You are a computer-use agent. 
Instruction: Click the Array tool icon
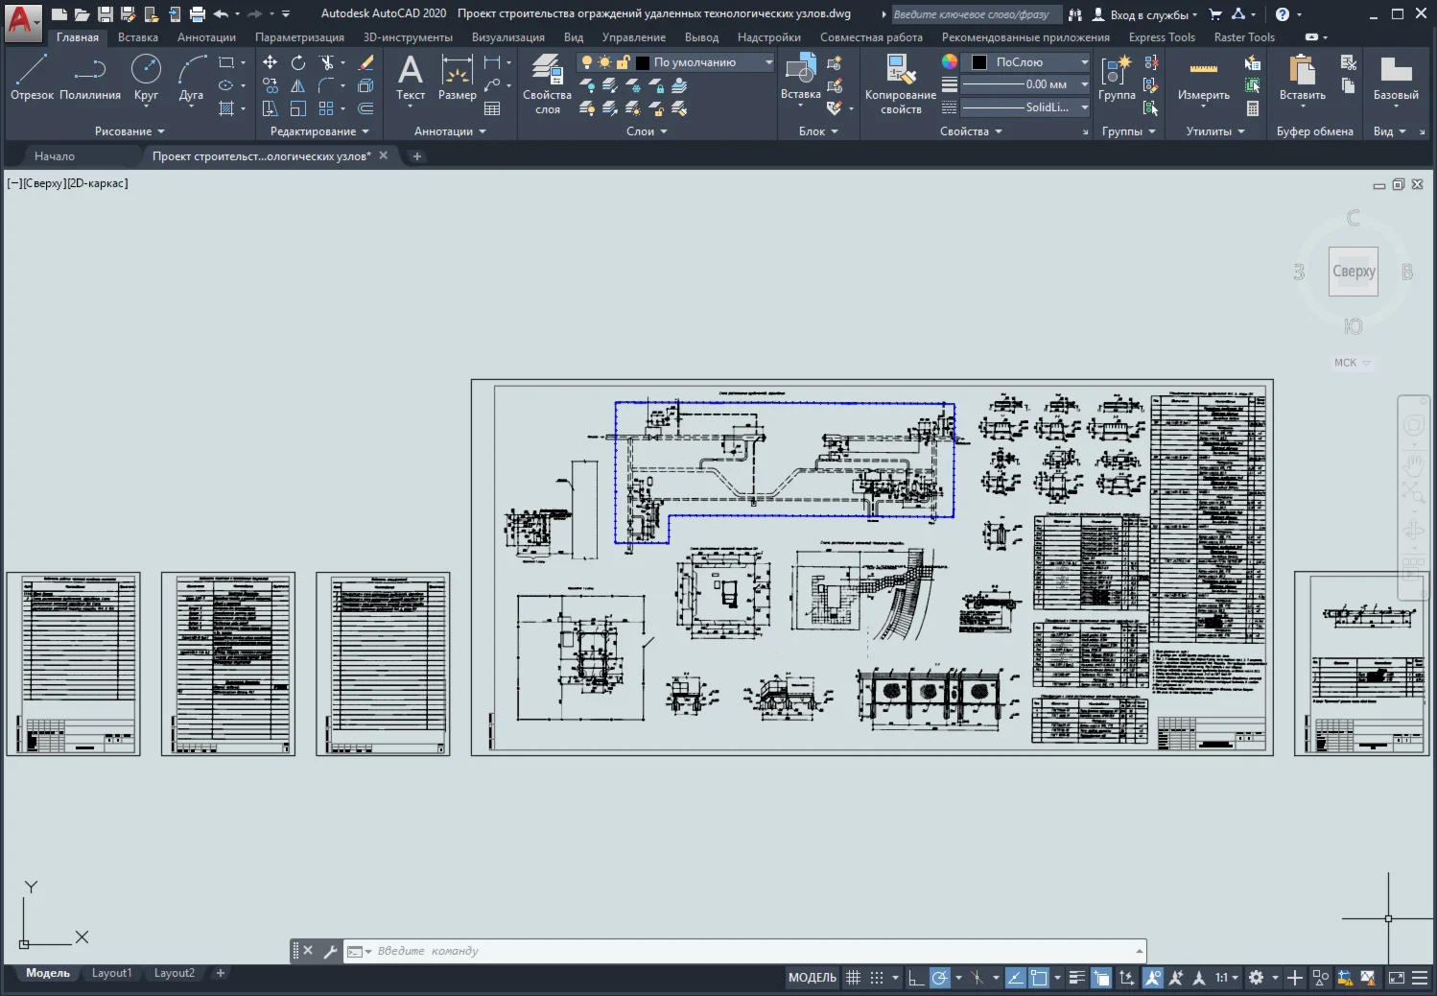tap(327, 108)
